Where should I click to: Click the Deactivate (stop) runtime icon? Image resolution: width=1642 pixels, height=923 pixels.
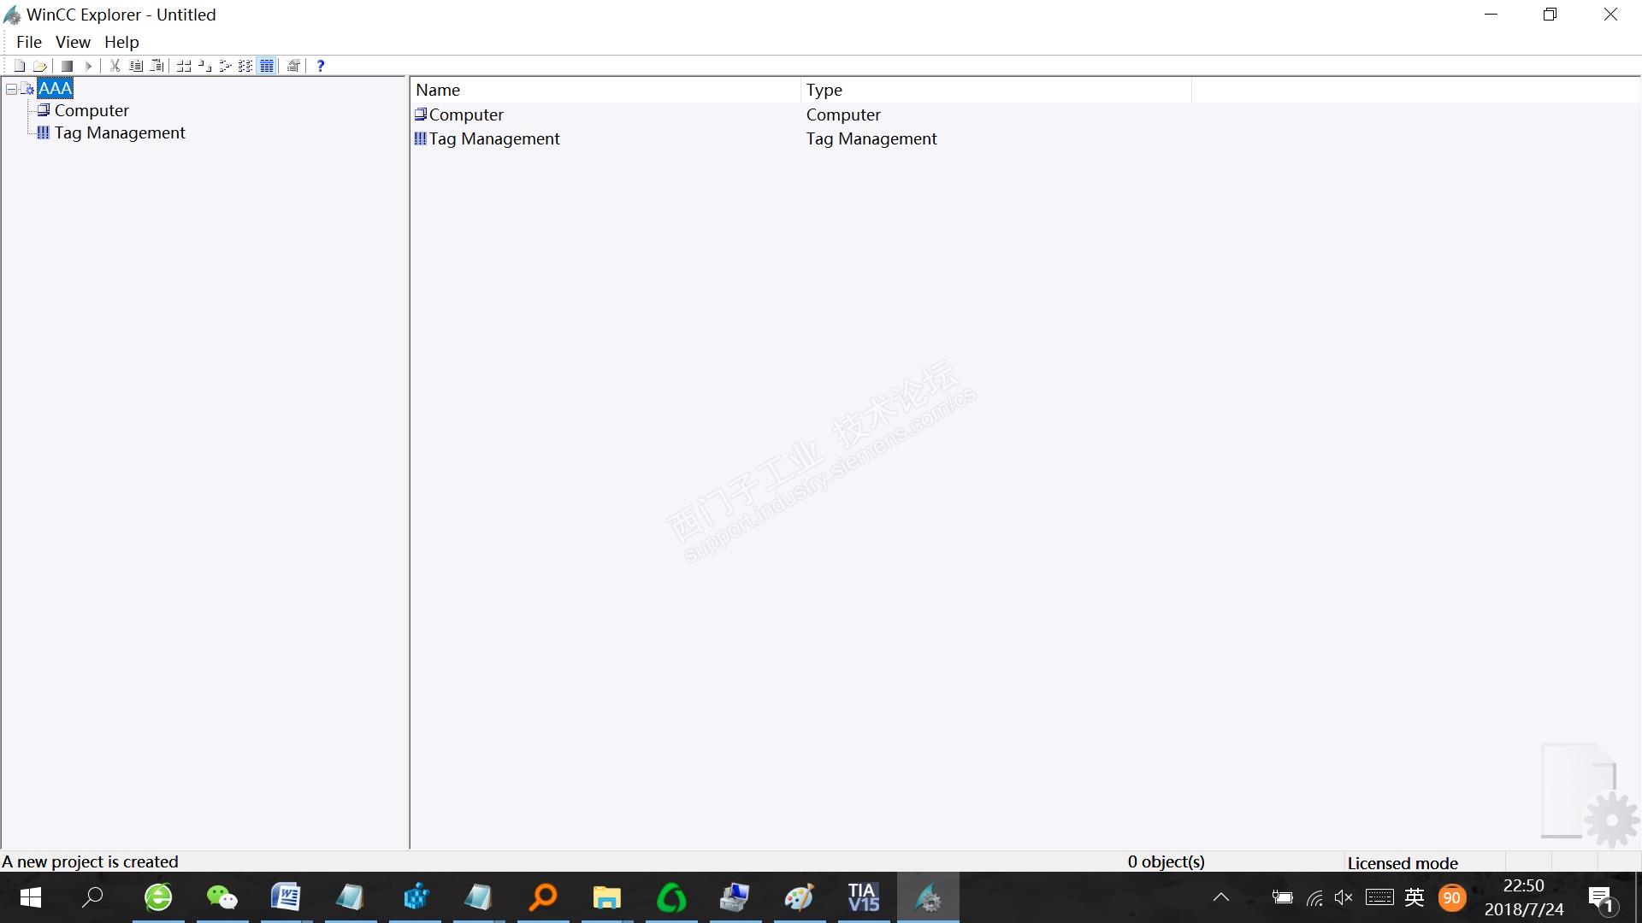(x=67, y=66)
